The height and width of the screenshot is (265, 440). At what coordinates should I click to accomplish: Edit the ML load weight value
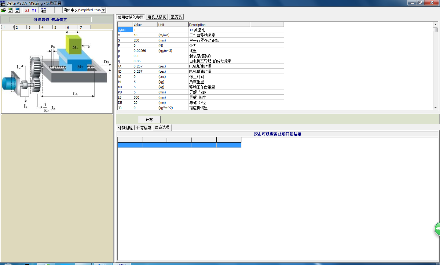145,82
